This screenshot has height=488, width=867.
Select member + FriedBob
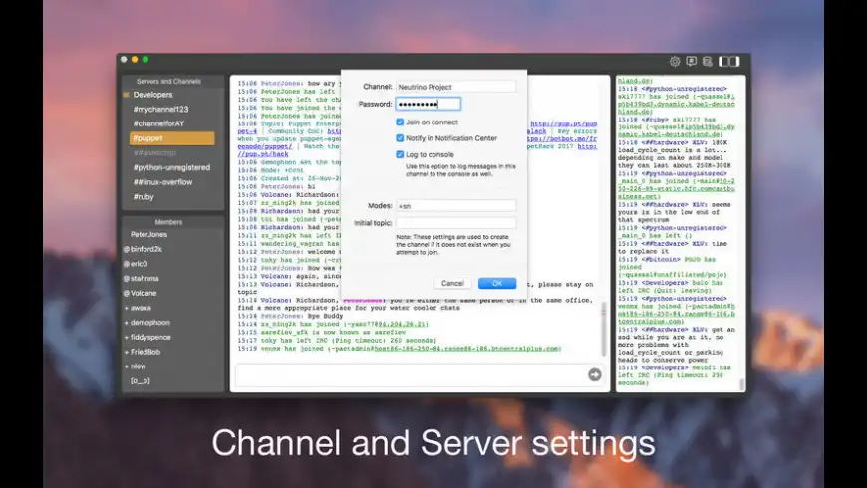143,352
